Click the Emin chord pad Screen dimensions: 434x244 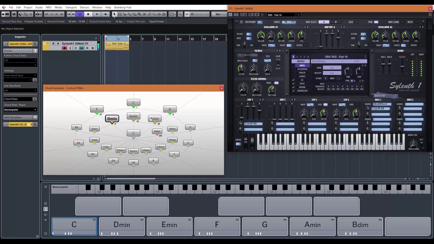point(169,226)
